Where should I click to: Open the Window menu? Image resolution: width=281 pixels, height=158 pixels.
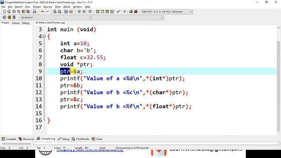coord(77,7)
